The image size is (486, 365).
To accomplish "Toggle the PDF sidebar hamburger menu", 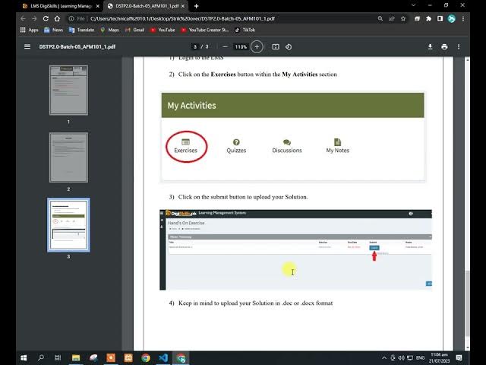I will coord(27,46).
